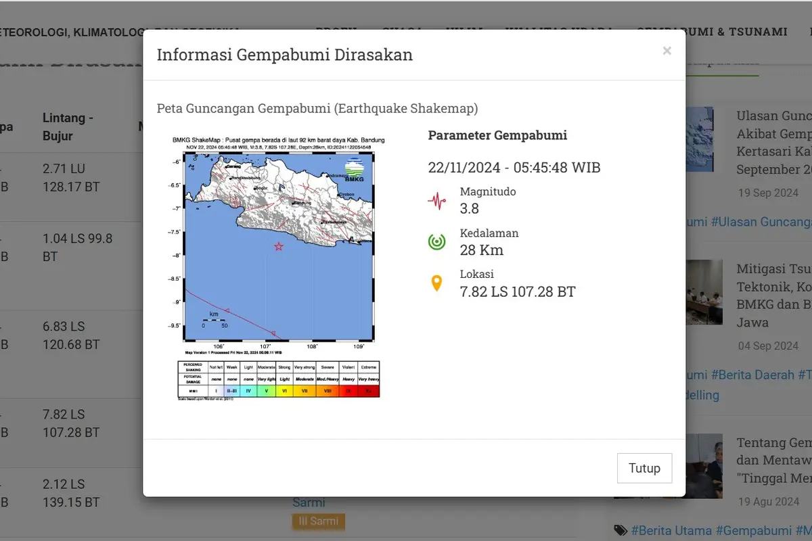This screenshot has height=541, width=812.
Task: Select the date 19 Sep 2024
Action: point(768,193)
